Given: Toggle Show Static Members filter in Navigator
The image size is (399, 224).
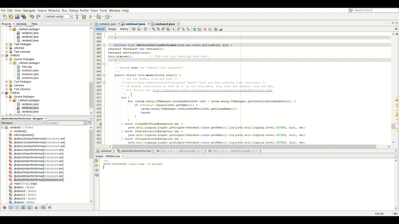Looking at the screenshot, I should (17, 208).
